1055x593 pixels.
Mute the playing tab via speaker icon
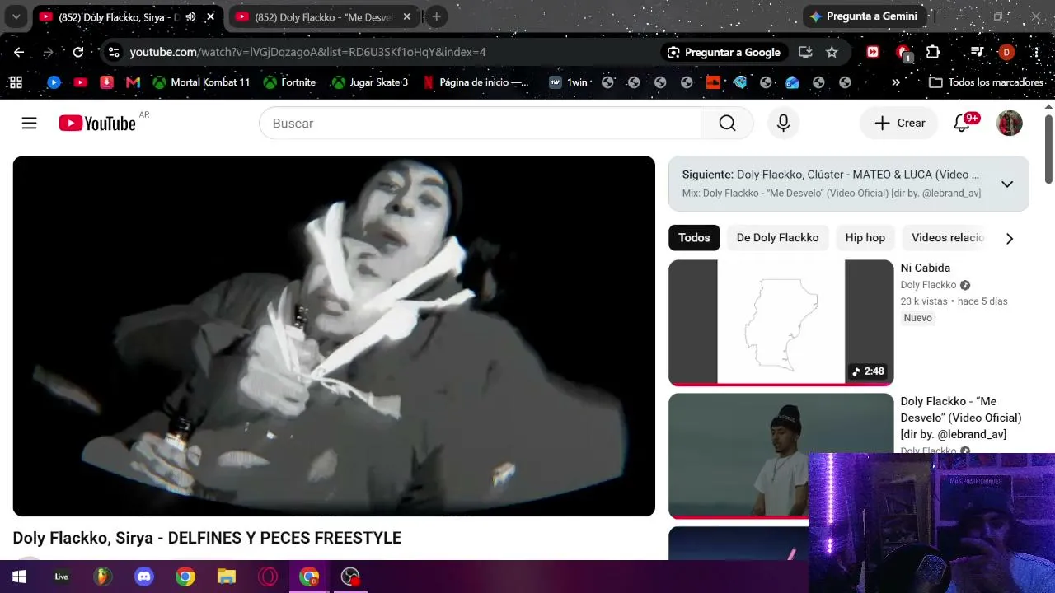(x=191, y=16)
